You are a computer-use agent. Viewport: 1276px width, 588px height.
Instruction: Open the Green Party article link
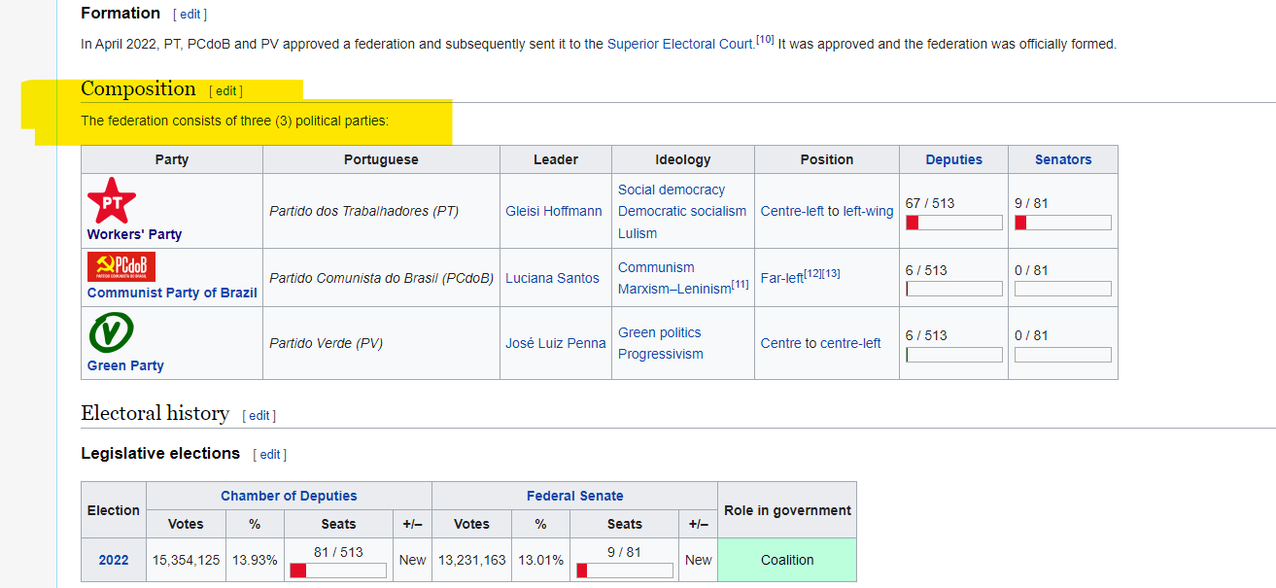pyautogui.click(x=125, y=365)
